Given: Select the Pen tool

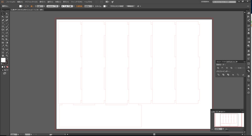Looking at the screenshot, I should tap(3, 20).
